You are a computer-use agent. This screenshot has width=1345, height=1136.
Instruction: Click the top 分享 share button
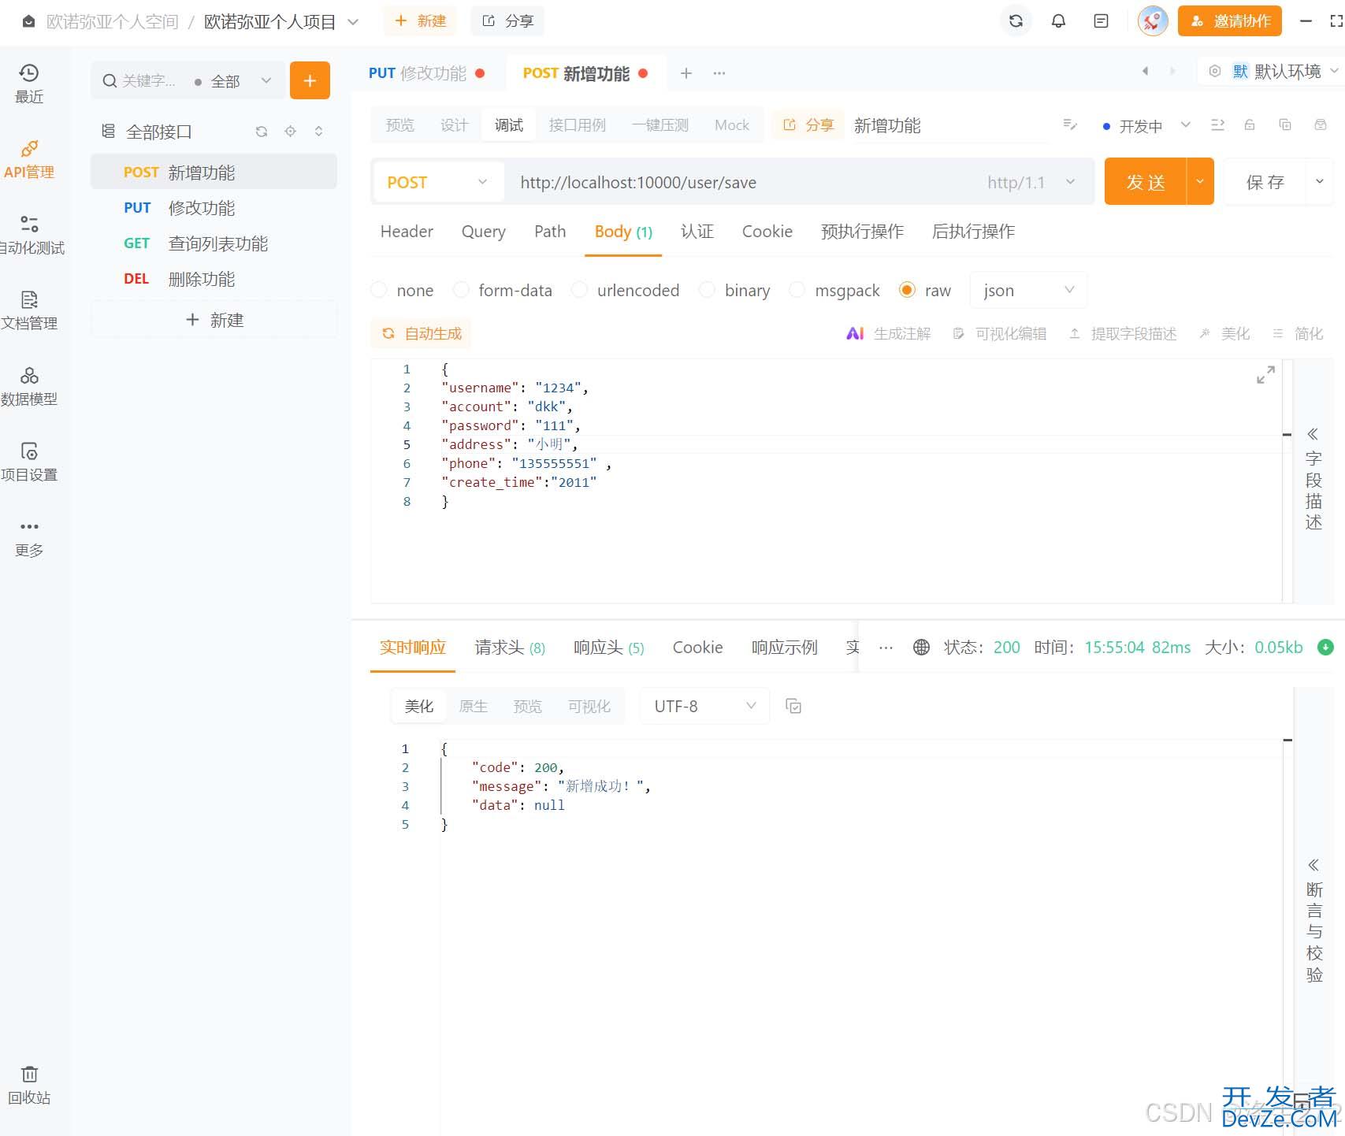tap(507, 21)
